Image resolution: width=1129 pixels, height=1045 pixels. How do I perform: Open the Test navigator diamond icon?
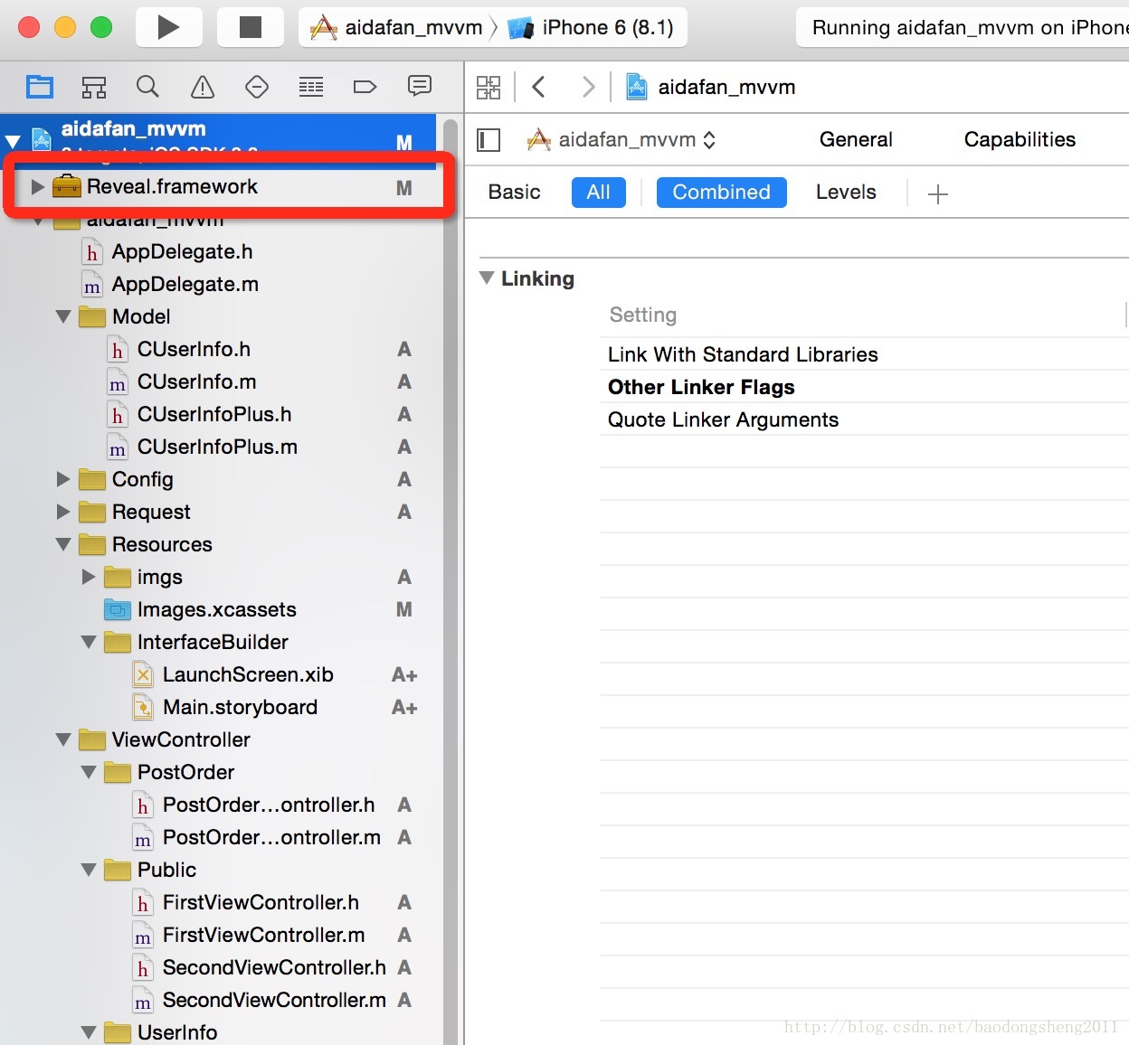(x=257, y=87)
